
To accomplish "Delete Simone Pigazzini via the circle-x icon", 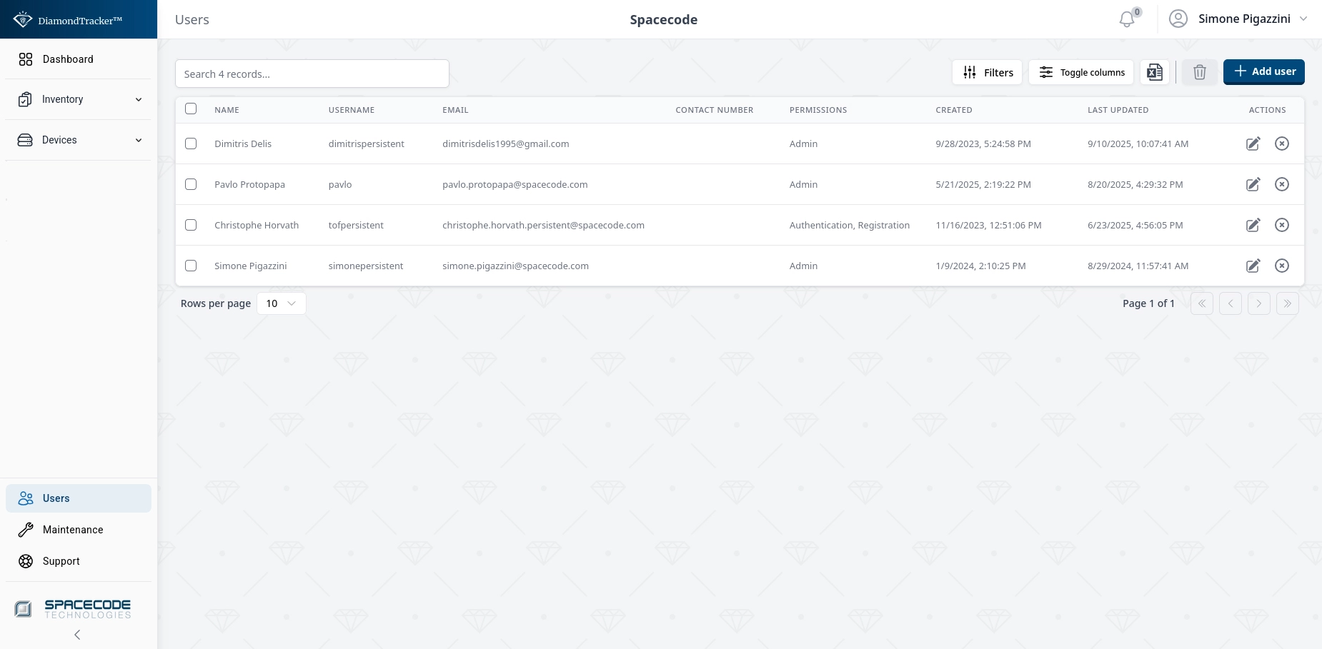I will point(1282,266).
